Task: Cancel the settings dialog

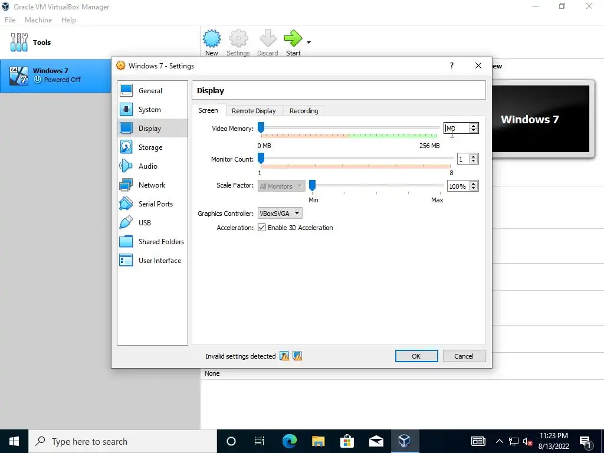Action: point(464,356)
